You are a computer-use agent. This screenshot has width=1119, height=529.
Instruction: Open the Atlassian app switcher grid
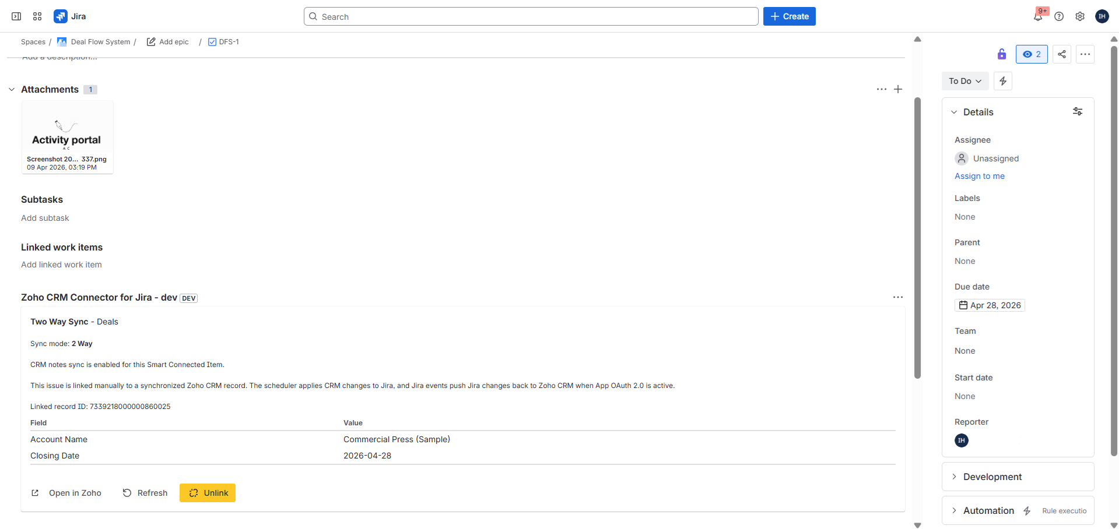pos(37,16)
